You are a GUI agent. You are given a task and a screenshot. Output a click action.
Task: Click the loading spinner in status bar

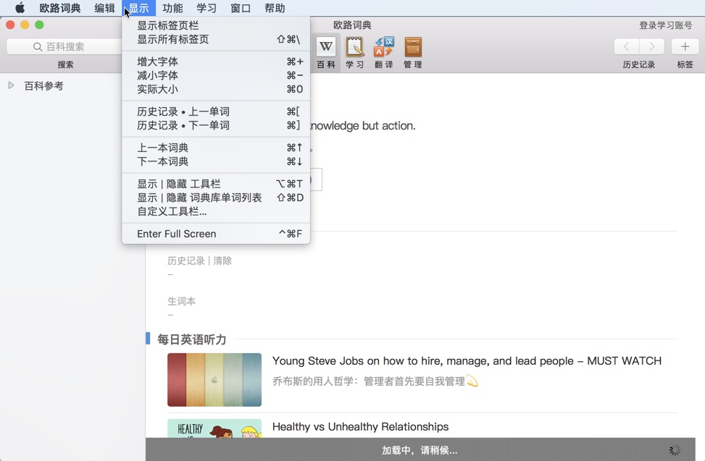(x=675, y=449)
